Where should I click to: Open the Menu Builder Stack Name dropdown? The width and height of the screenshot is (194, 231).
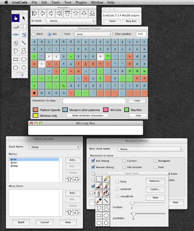54,147
